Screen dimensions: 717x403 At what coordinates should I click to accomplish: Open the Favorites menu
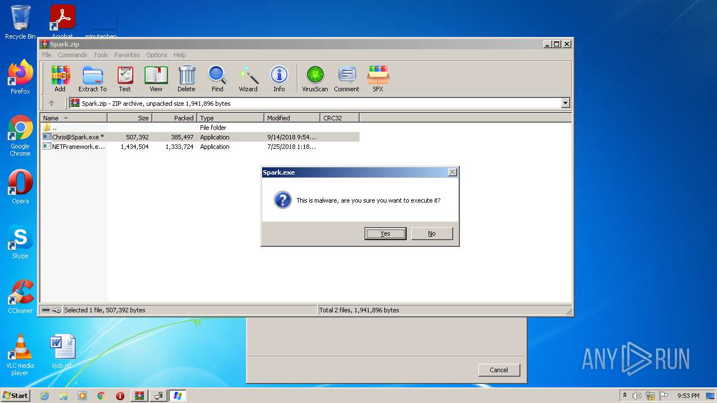point(127,55)
